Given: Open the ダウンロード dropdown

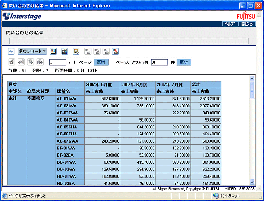Looking at the screenshot, I should click(x=32, y=51).
